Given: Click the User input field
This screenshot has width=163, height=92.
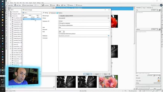Looking at the screenshot, I should (x=84, y=27).
